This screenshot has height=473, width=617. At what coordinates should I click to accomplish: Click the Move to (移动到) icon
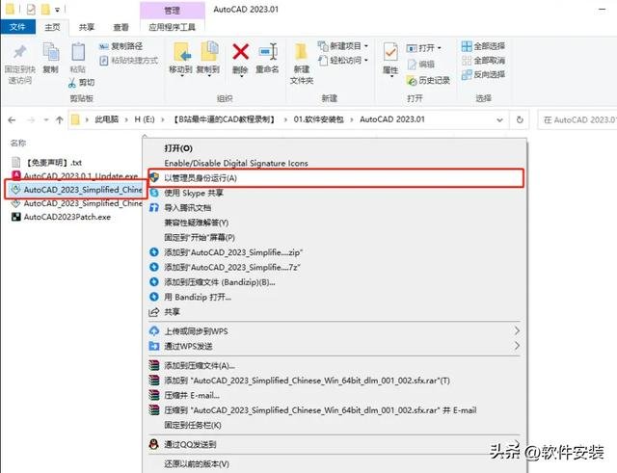[180, 52]
